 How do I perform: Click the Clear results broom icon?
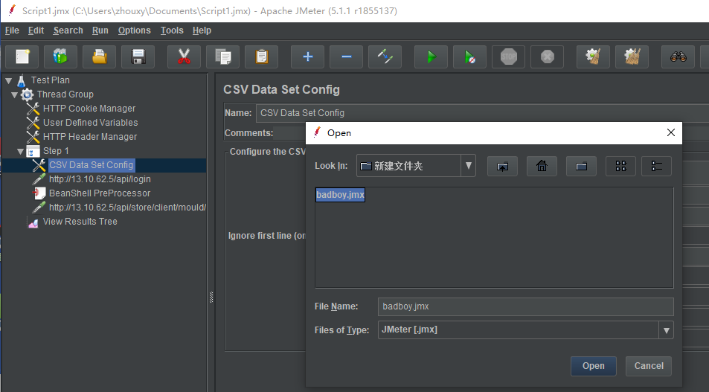593,57
